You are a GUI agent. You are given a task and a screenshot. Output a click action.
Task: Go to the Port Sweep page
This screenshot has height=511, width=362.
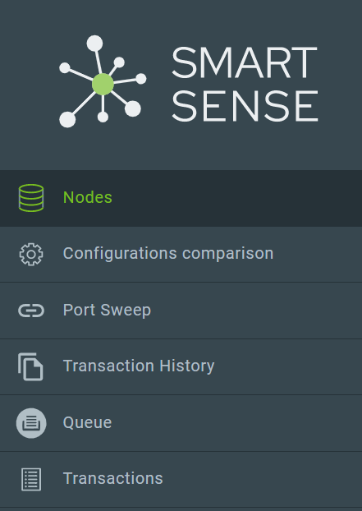click(181, 311)
